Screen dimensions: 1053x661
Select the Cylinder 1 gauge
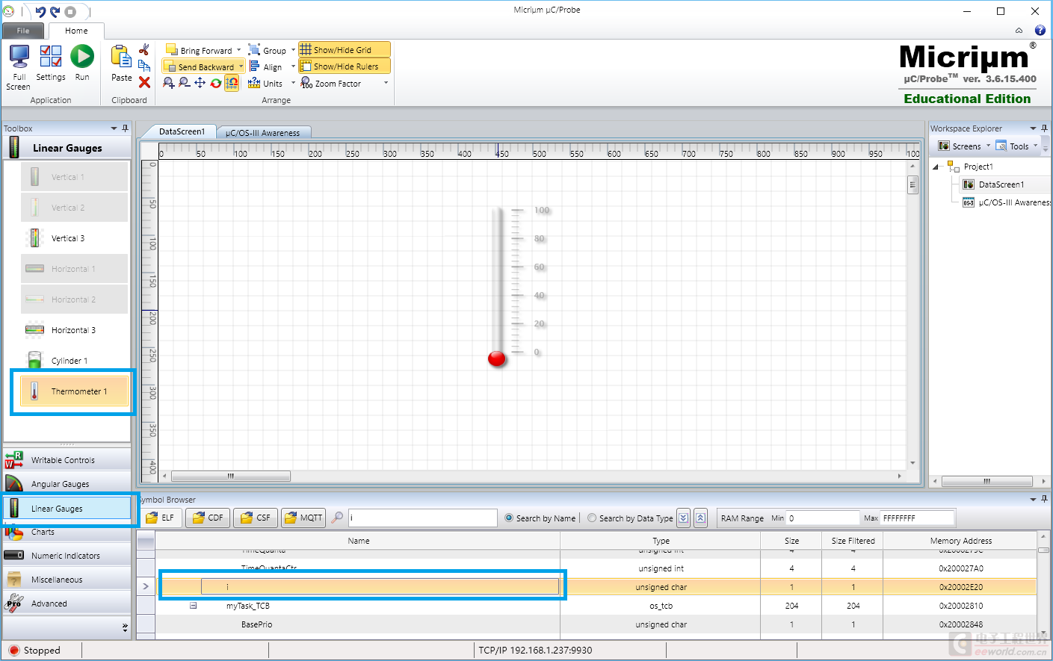coord(74,361)
